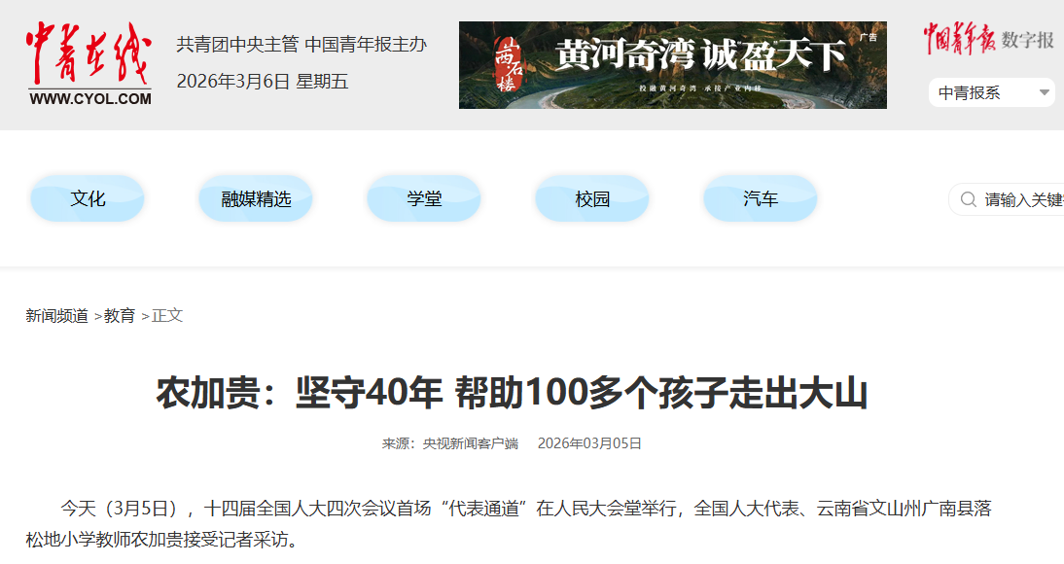Click the 正文 breadcrumb text
This screenshot has height=564, width=1064.
167,316
